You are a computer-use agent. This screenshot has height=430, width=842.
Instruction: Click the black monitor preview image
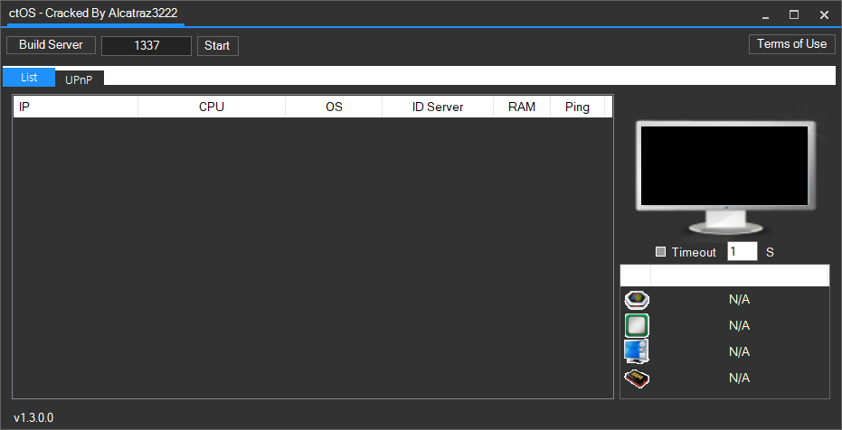pyautogui.click(x=724, y=169)
